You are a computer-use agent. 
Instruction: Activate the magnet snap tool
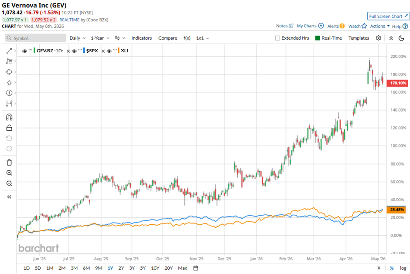[x=9, y=117]
